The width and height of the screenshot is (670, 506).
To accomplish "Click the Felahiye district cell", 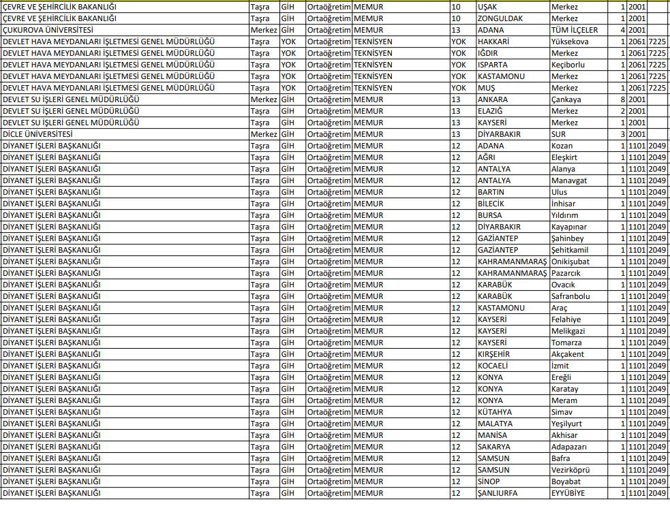I will coord(579,319).
